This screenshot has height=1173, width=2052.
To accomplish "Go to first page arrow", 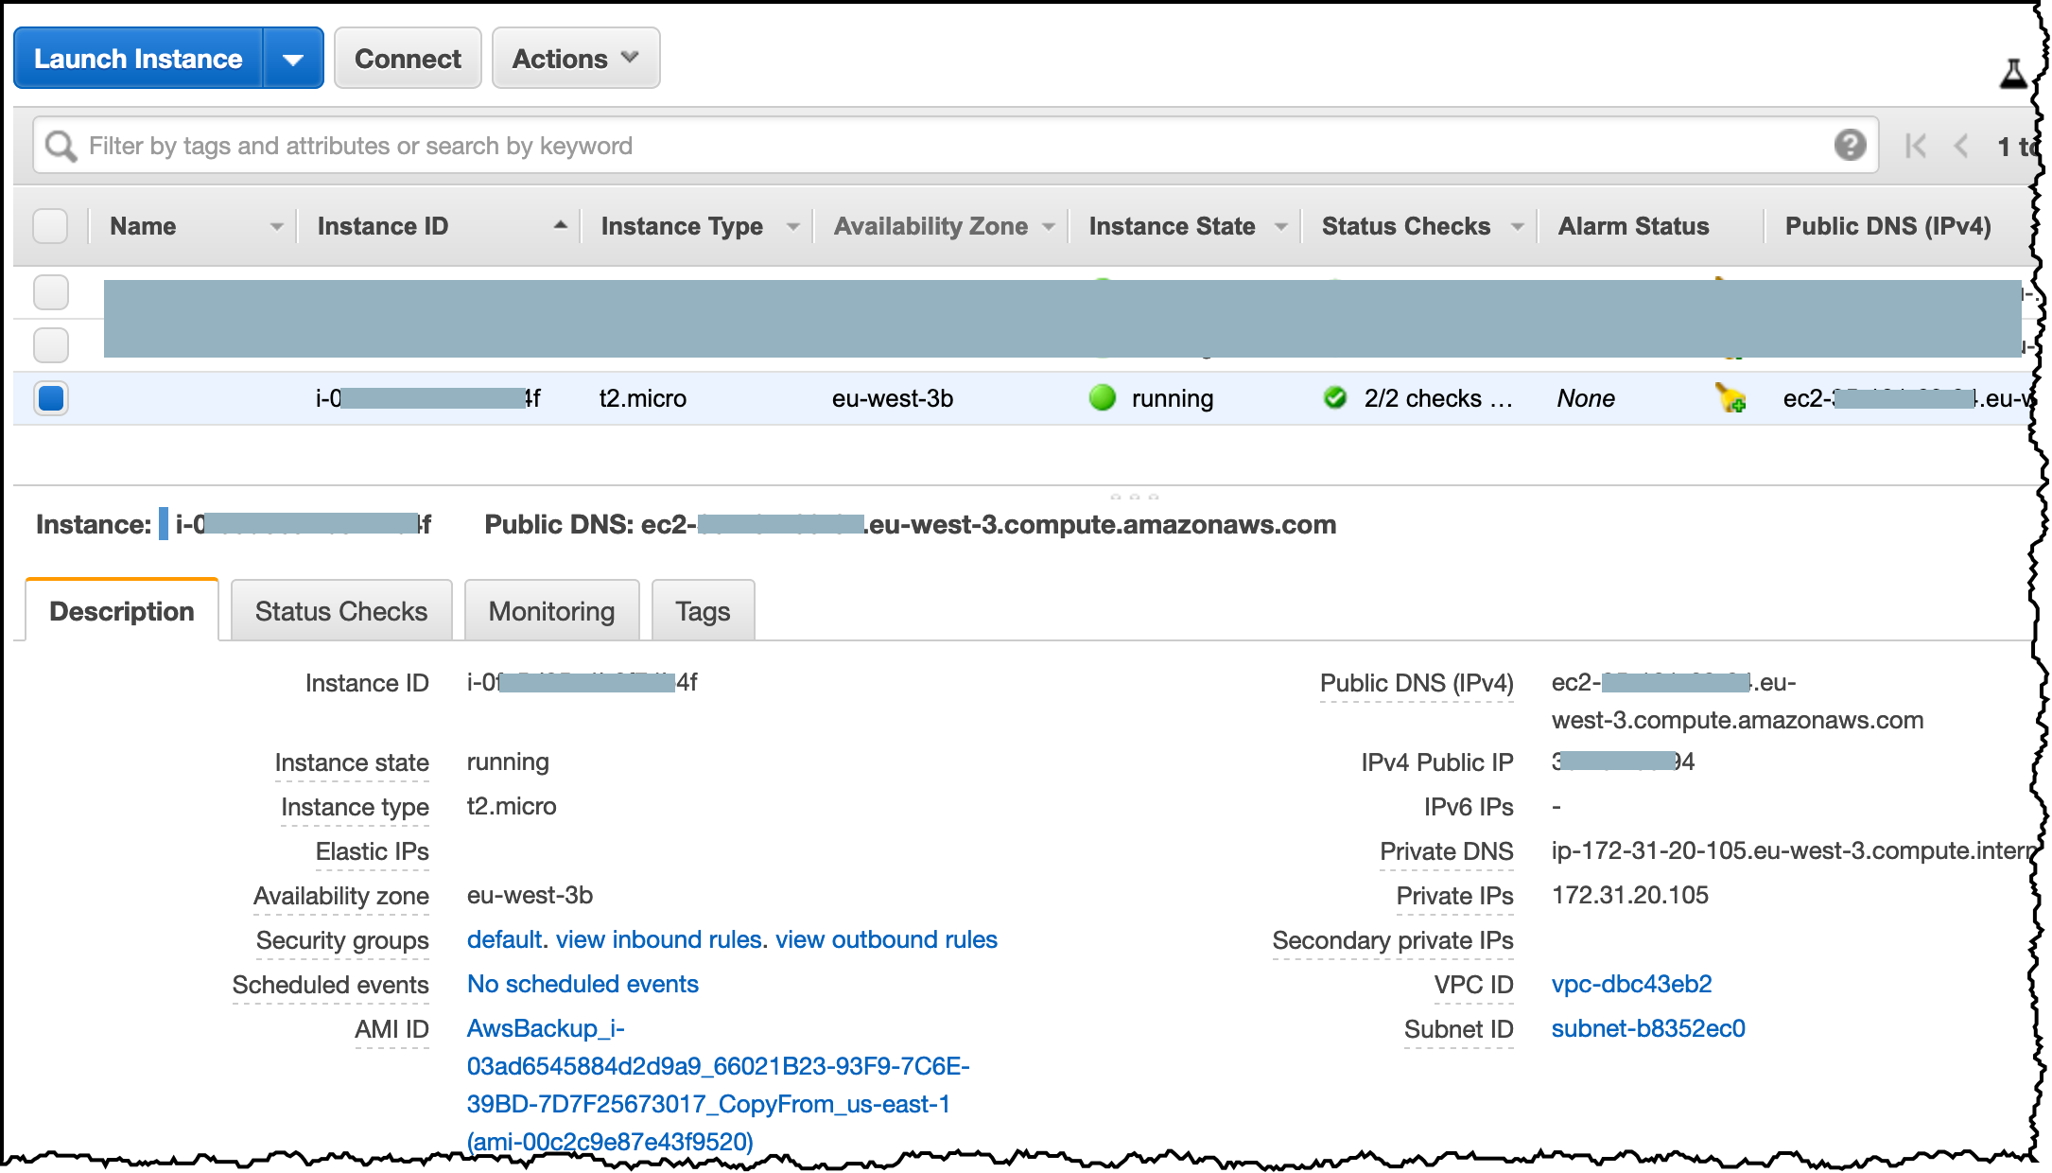I will tap(1915, 146).
